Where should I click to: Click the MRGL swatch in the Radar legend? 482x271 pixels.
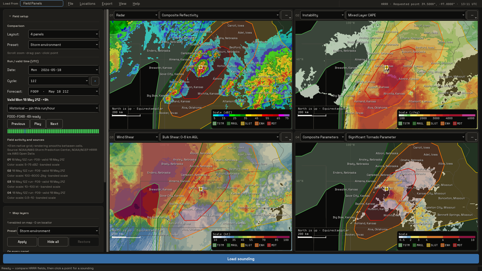(x=229, y=124)
